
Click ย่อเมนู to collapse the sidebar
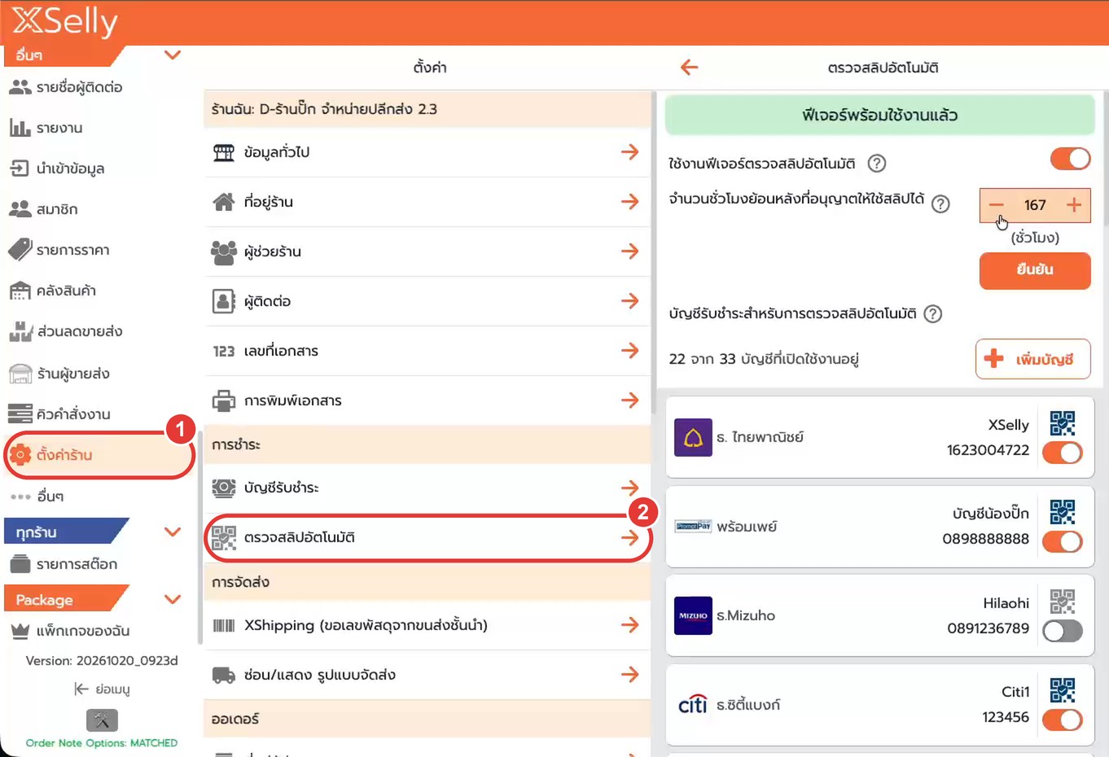tap(103, 689)
